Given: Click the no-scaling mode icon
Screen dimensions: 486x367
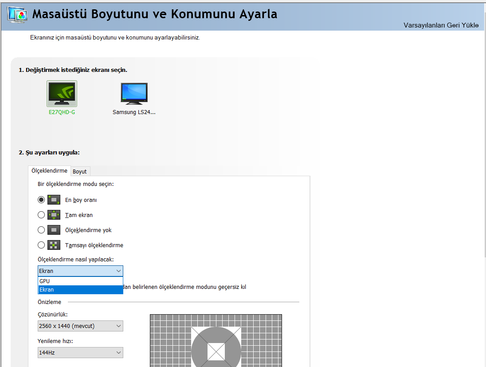Looking at the screenshot, I should tap(54, 230).
